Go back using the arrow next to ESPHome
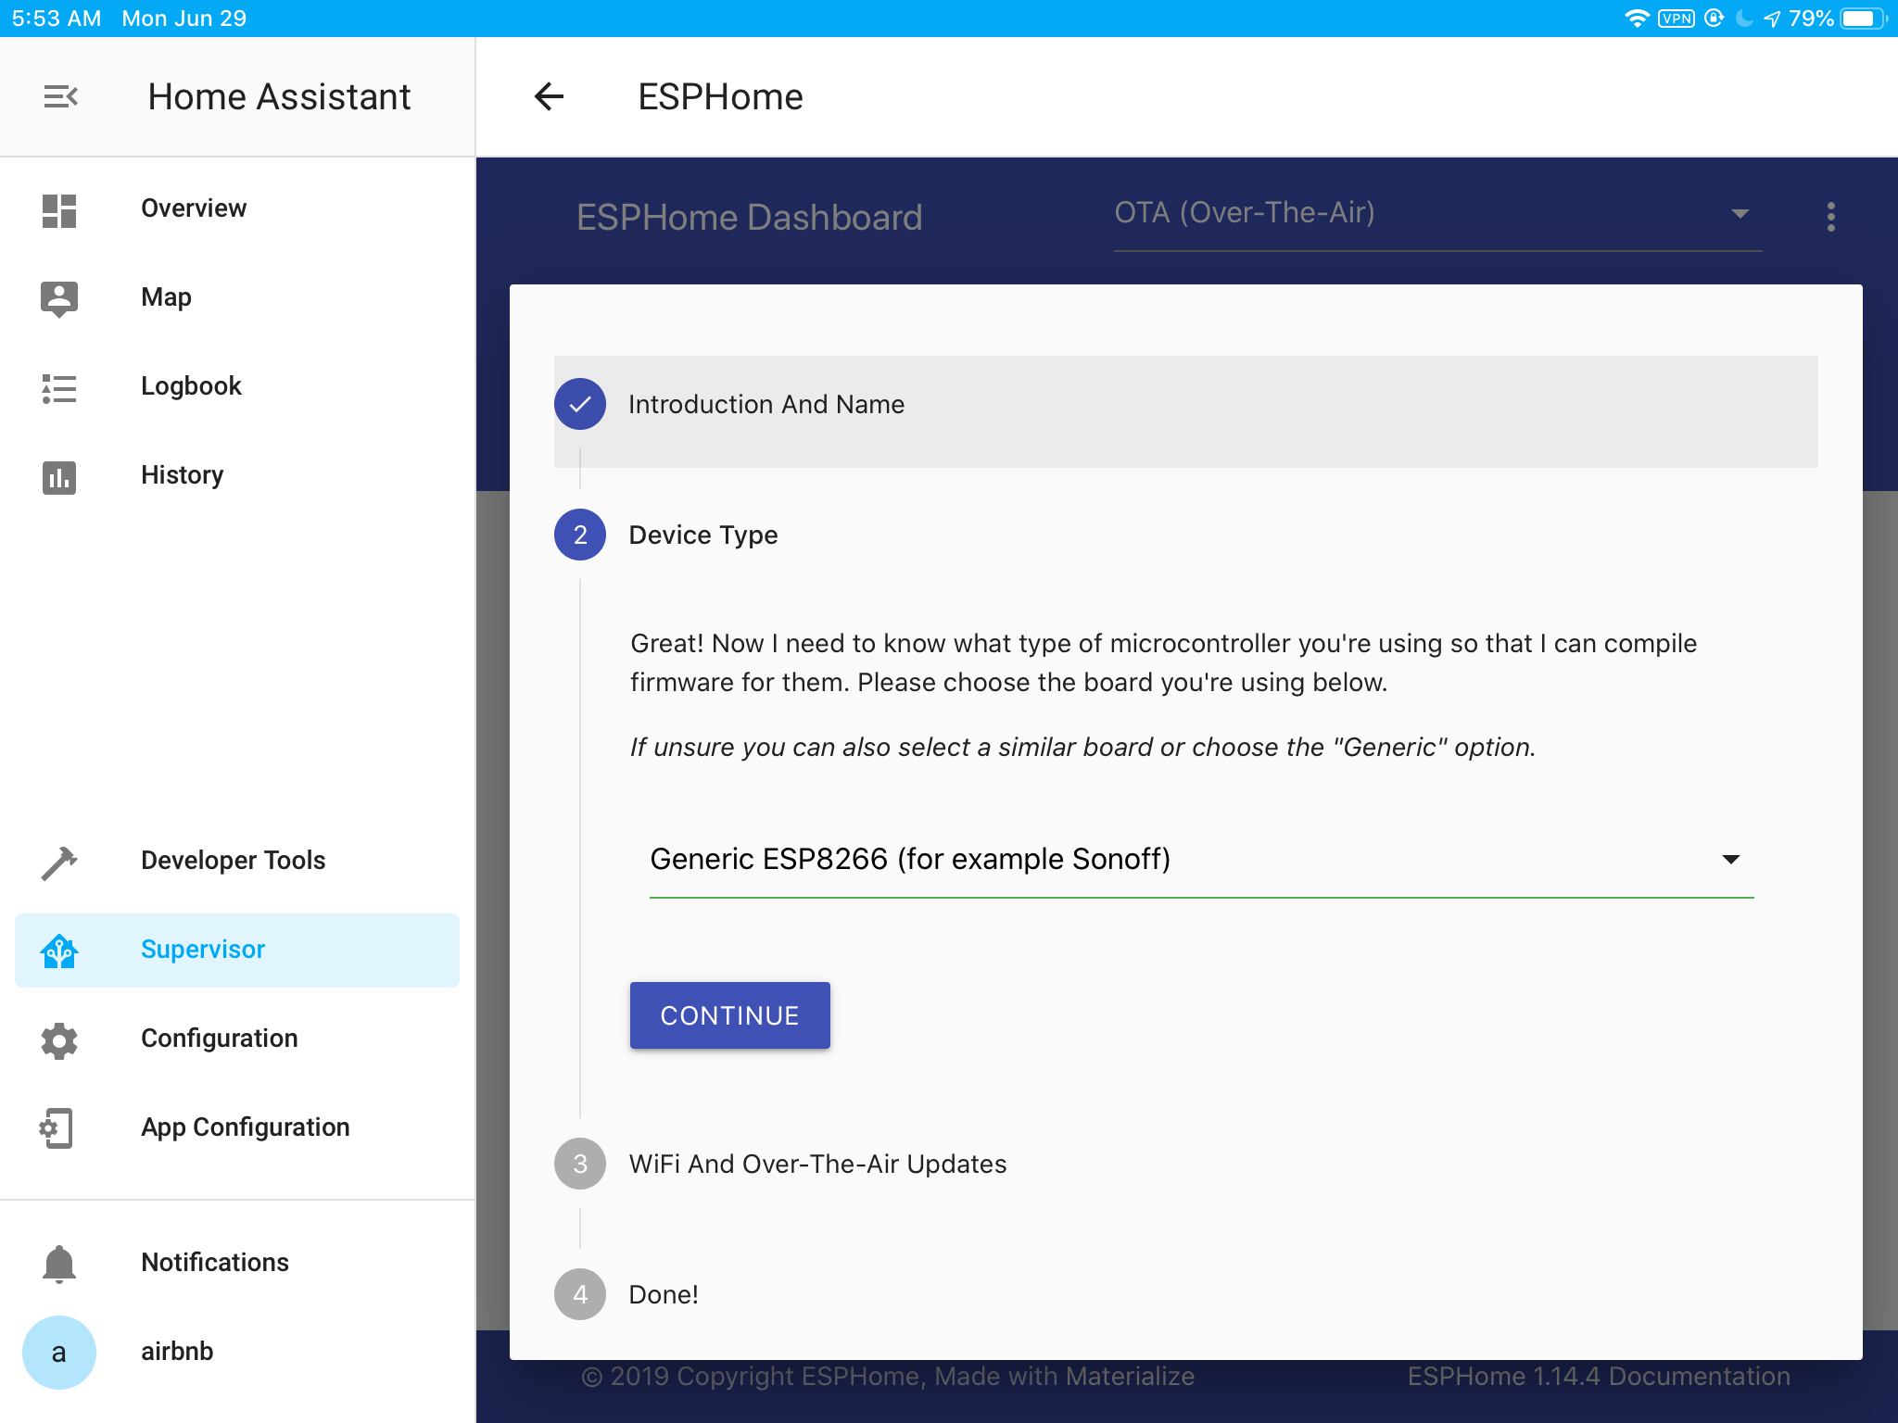Screen dimensions: 1898x1423 click(x=549, y=96)
